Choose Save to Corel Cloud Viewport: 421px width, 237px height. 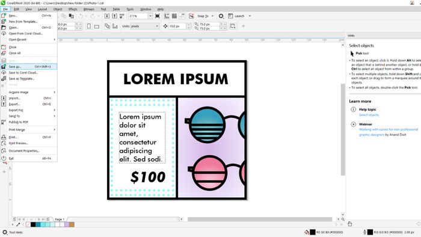pyautogui.click(x=29, y=73)
